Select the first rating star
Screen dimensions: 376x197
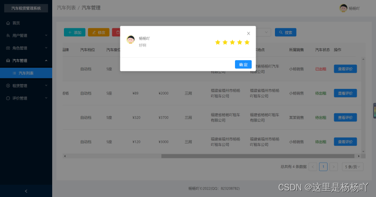218,42
